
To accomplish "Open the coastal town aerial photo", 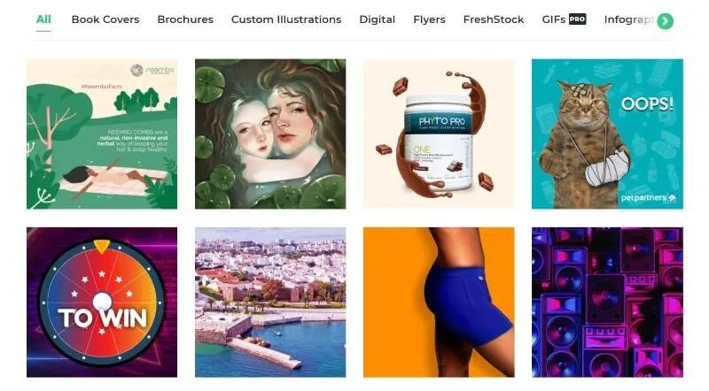I will click(270, 302).
